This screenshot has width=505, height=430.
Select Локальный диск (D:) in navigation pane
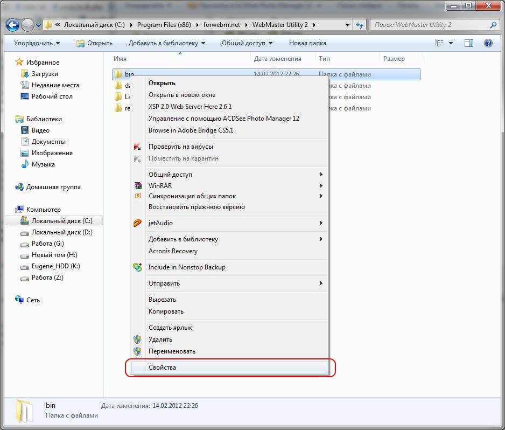[62, 232]
